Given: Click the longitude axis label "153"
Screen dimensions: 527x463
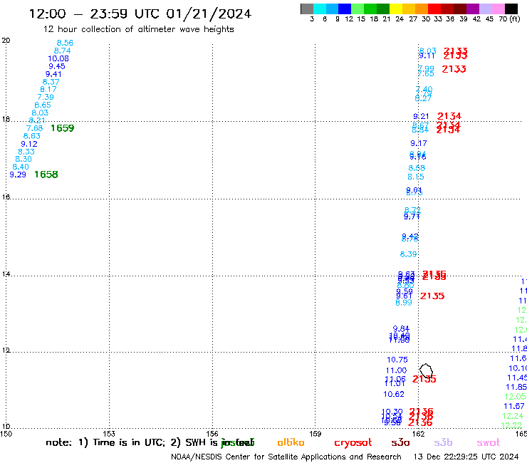Looking at the screenshot, I should point(109,434).
